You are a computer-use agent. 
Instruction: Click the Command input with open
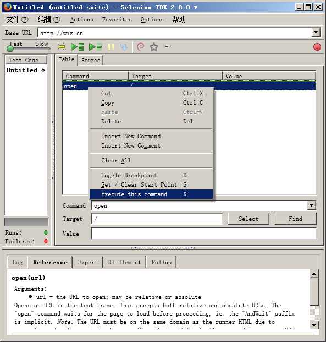[x=199, y=205]
